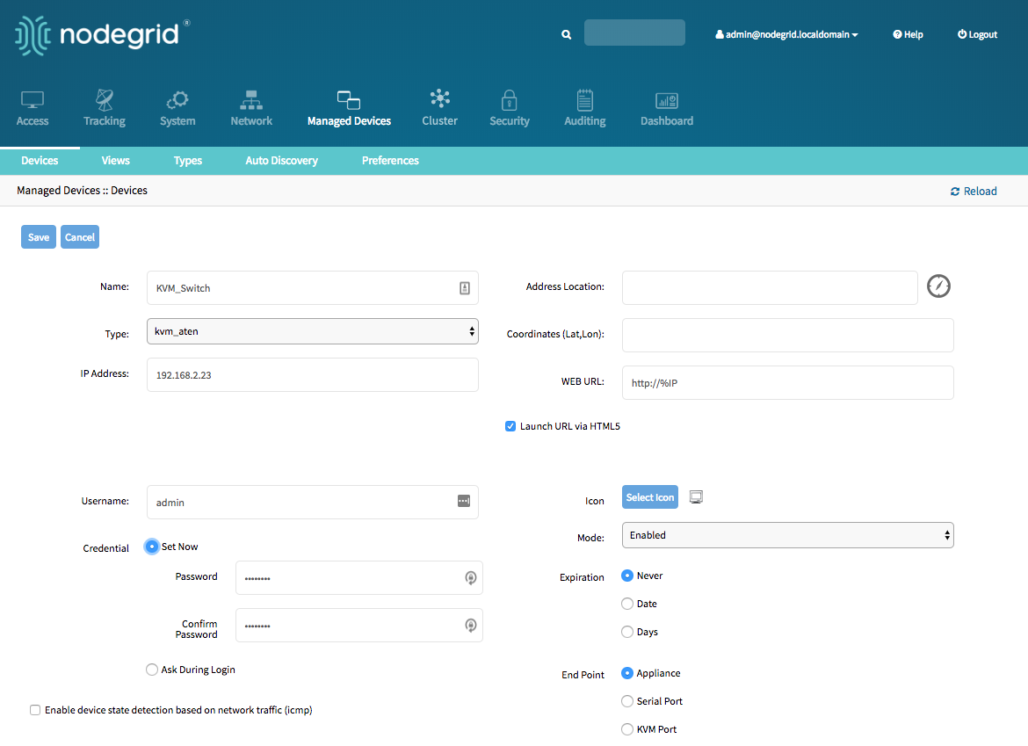The height and width of the screenshot is (746, 1028).
Task: Cancel the device editing
Action: (80, 237)
